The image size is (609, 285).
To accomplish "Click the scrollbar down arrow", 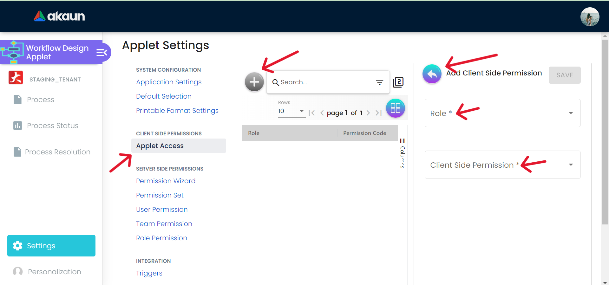I will point(605,282).
